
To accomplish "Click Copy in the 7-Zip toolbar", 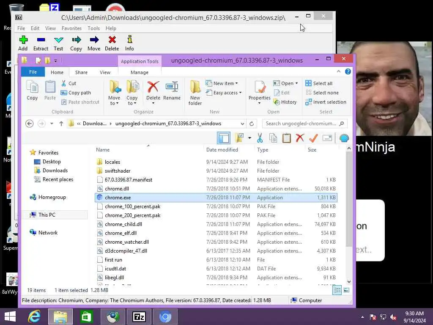I will [x=76, y=43].
